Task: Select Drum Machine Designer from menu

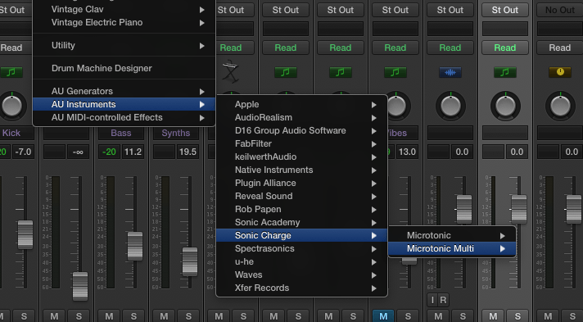Action: (124, 68)
